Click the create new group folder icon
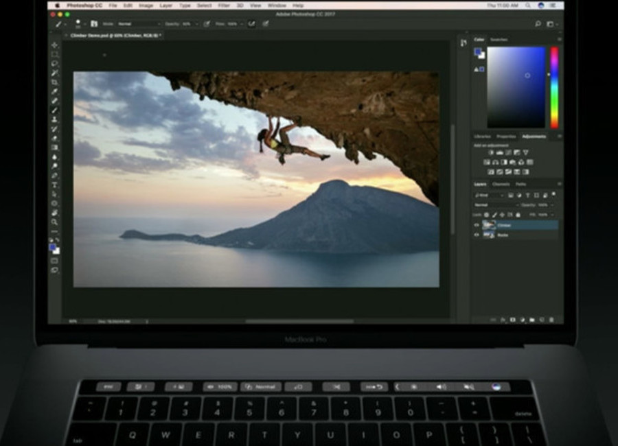This screenshot has height=446, width=618. tap(532, 320)
